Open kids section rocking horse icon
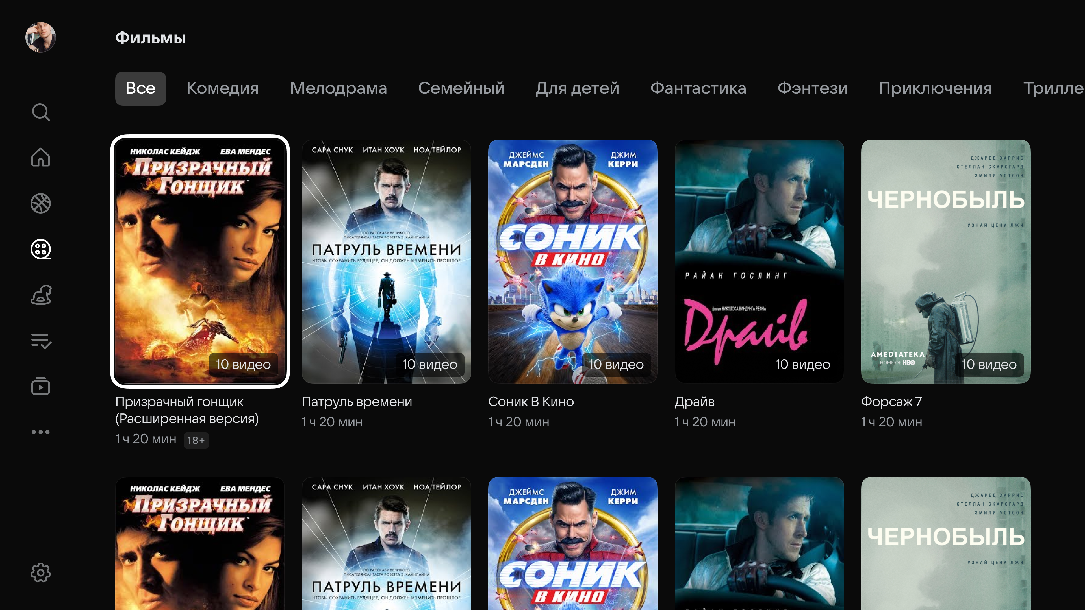This screenshot has height=610, width=1085. (41, 295)
